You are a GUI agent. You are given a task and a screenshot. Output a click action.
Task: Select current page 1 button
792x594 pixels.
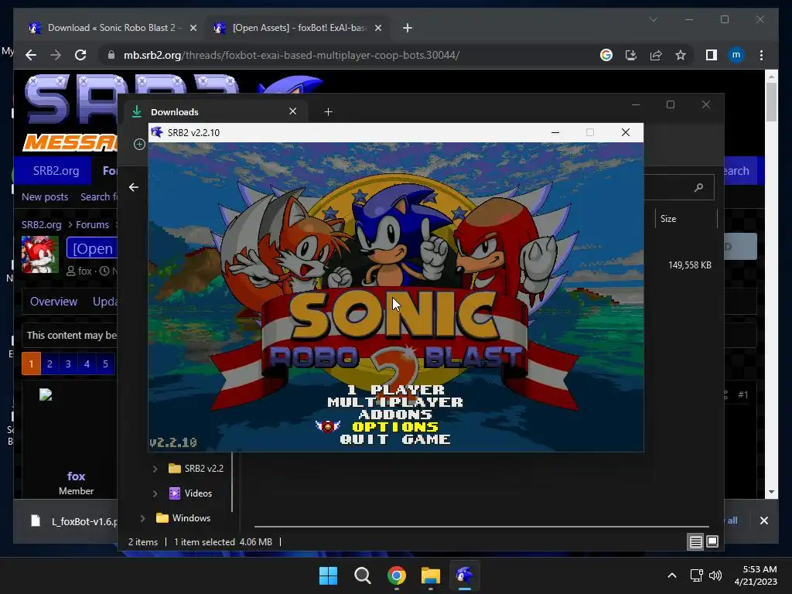click(x=31, y=364)
